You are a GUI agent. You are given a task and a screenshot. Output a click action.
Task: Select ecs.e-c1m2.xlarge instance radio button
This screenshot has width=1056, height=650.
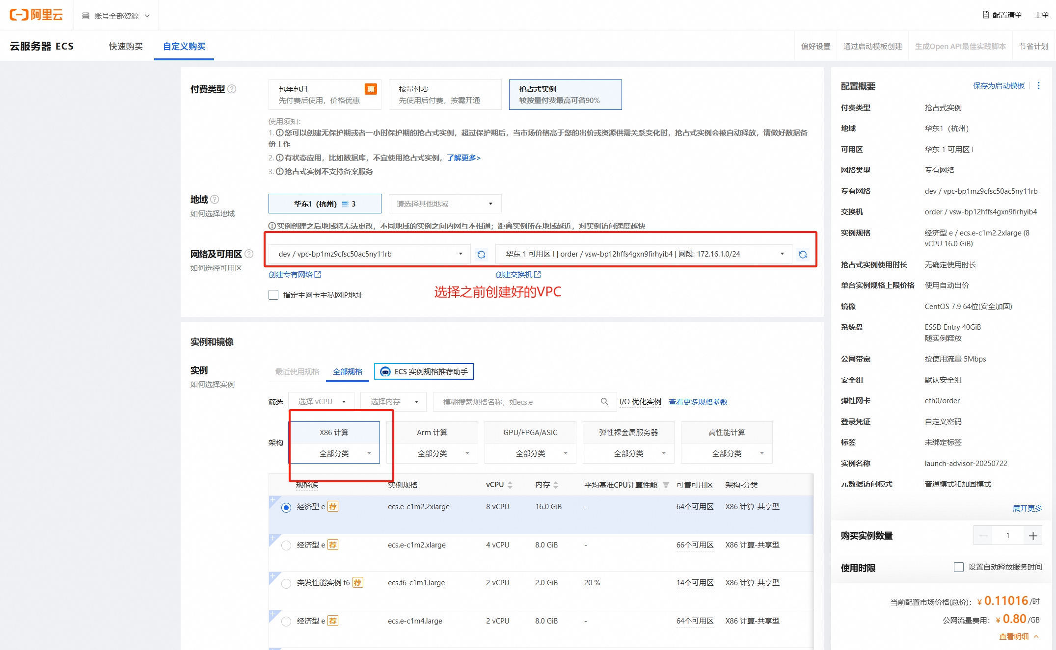[286, 545]
